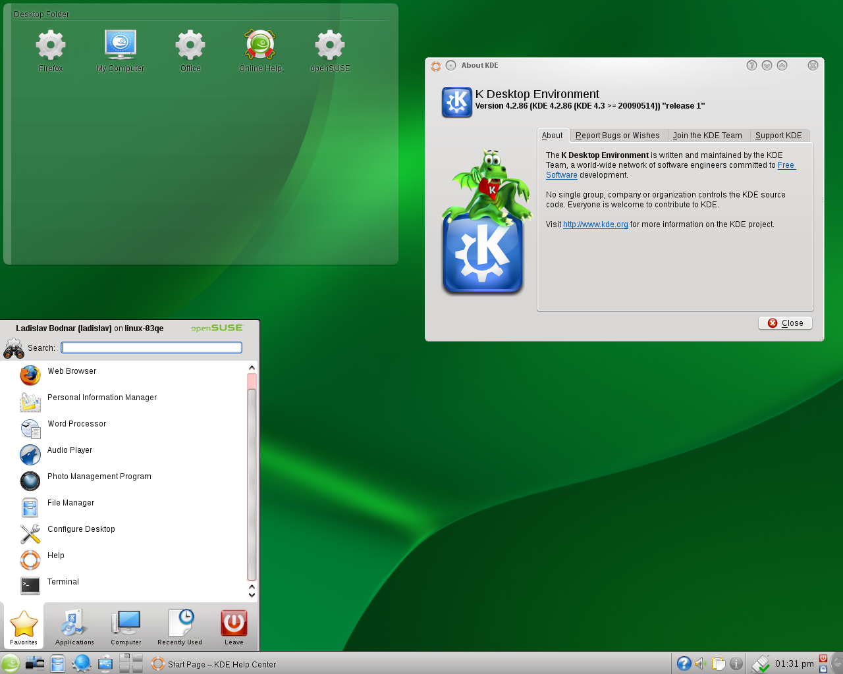Click the blue globe icon in the panel
843x674 pixels.
click(x=82, y=663)
